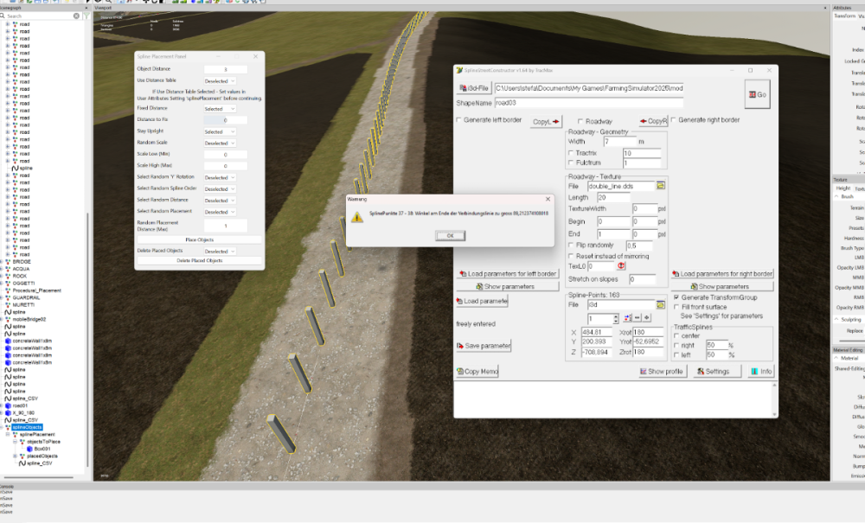Click Place Objects in the Spline Placement Panel

point(199,239)
